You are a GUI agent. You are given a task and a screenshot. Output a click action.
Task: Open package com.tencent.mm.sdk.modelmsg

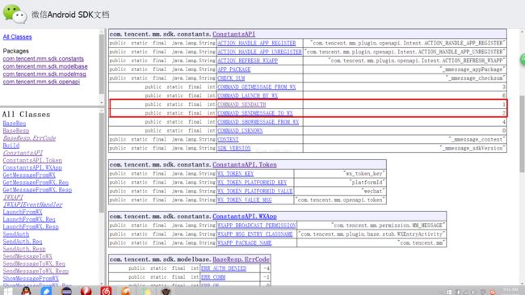[44, 74]
